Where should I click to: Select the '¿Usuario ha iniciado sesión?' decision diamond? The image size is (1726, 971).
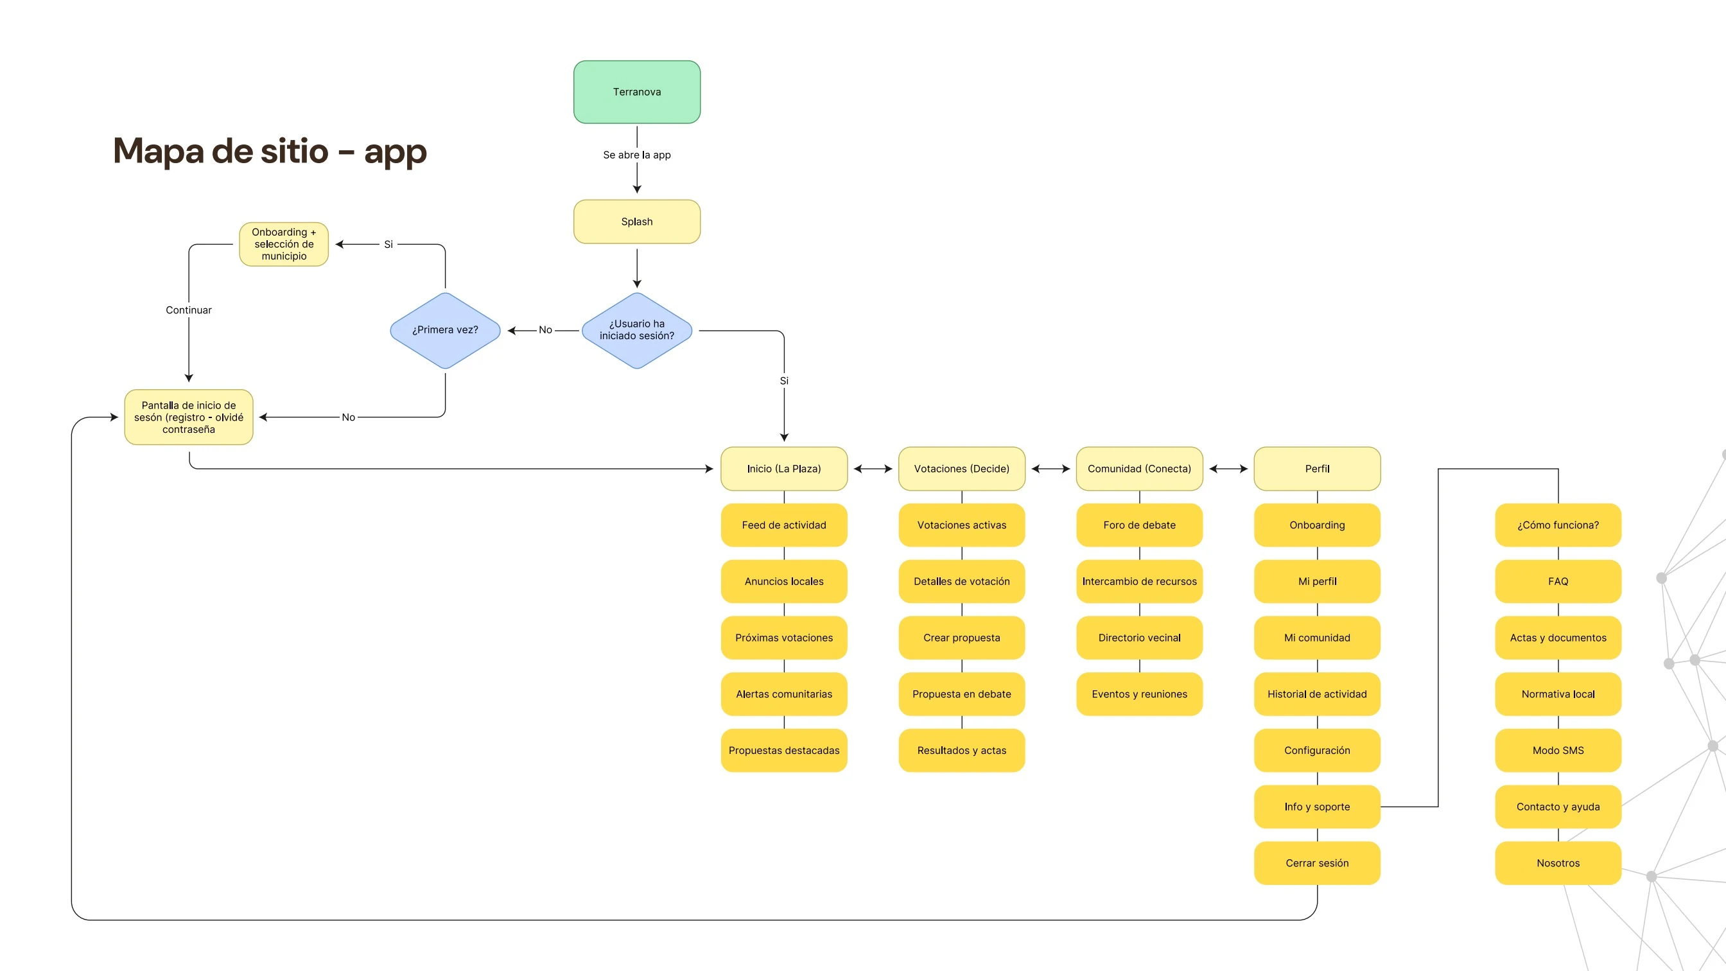pyautogui.click(x=636, y=329)
